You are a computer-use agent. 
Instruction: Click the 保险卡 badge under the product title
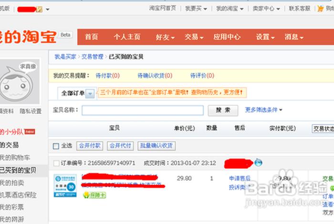(94, 195)
